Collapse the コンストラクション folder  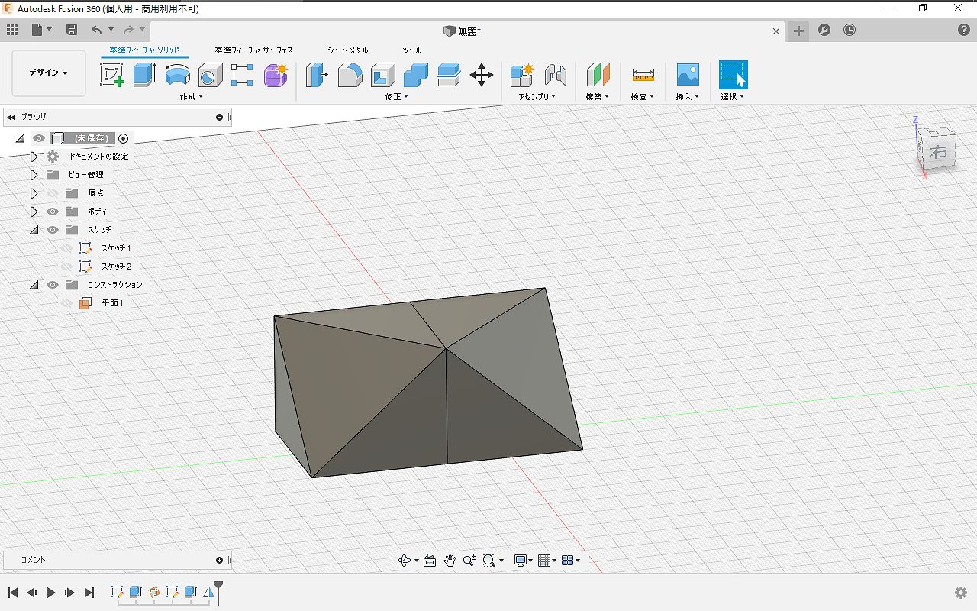coord(34,285)
